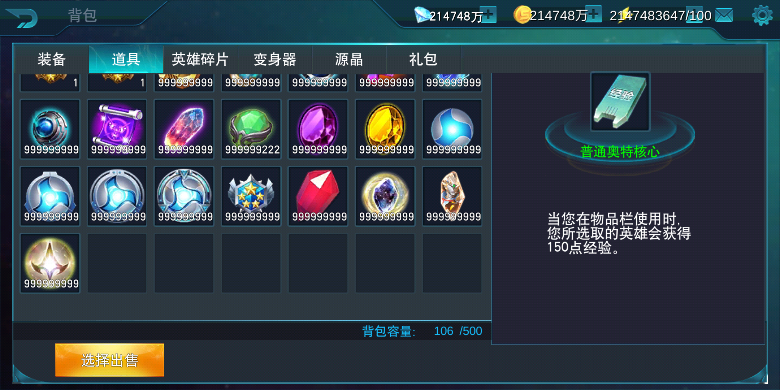Click the 经验 card item preview
The height and width of the screenshot is (390, 780).
620,102
